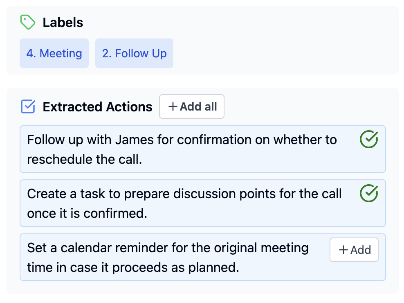Open the "Create a task to prepare" action item
Image resolution: width=404 pixels, height=303 pixels.
click(184, 203)
